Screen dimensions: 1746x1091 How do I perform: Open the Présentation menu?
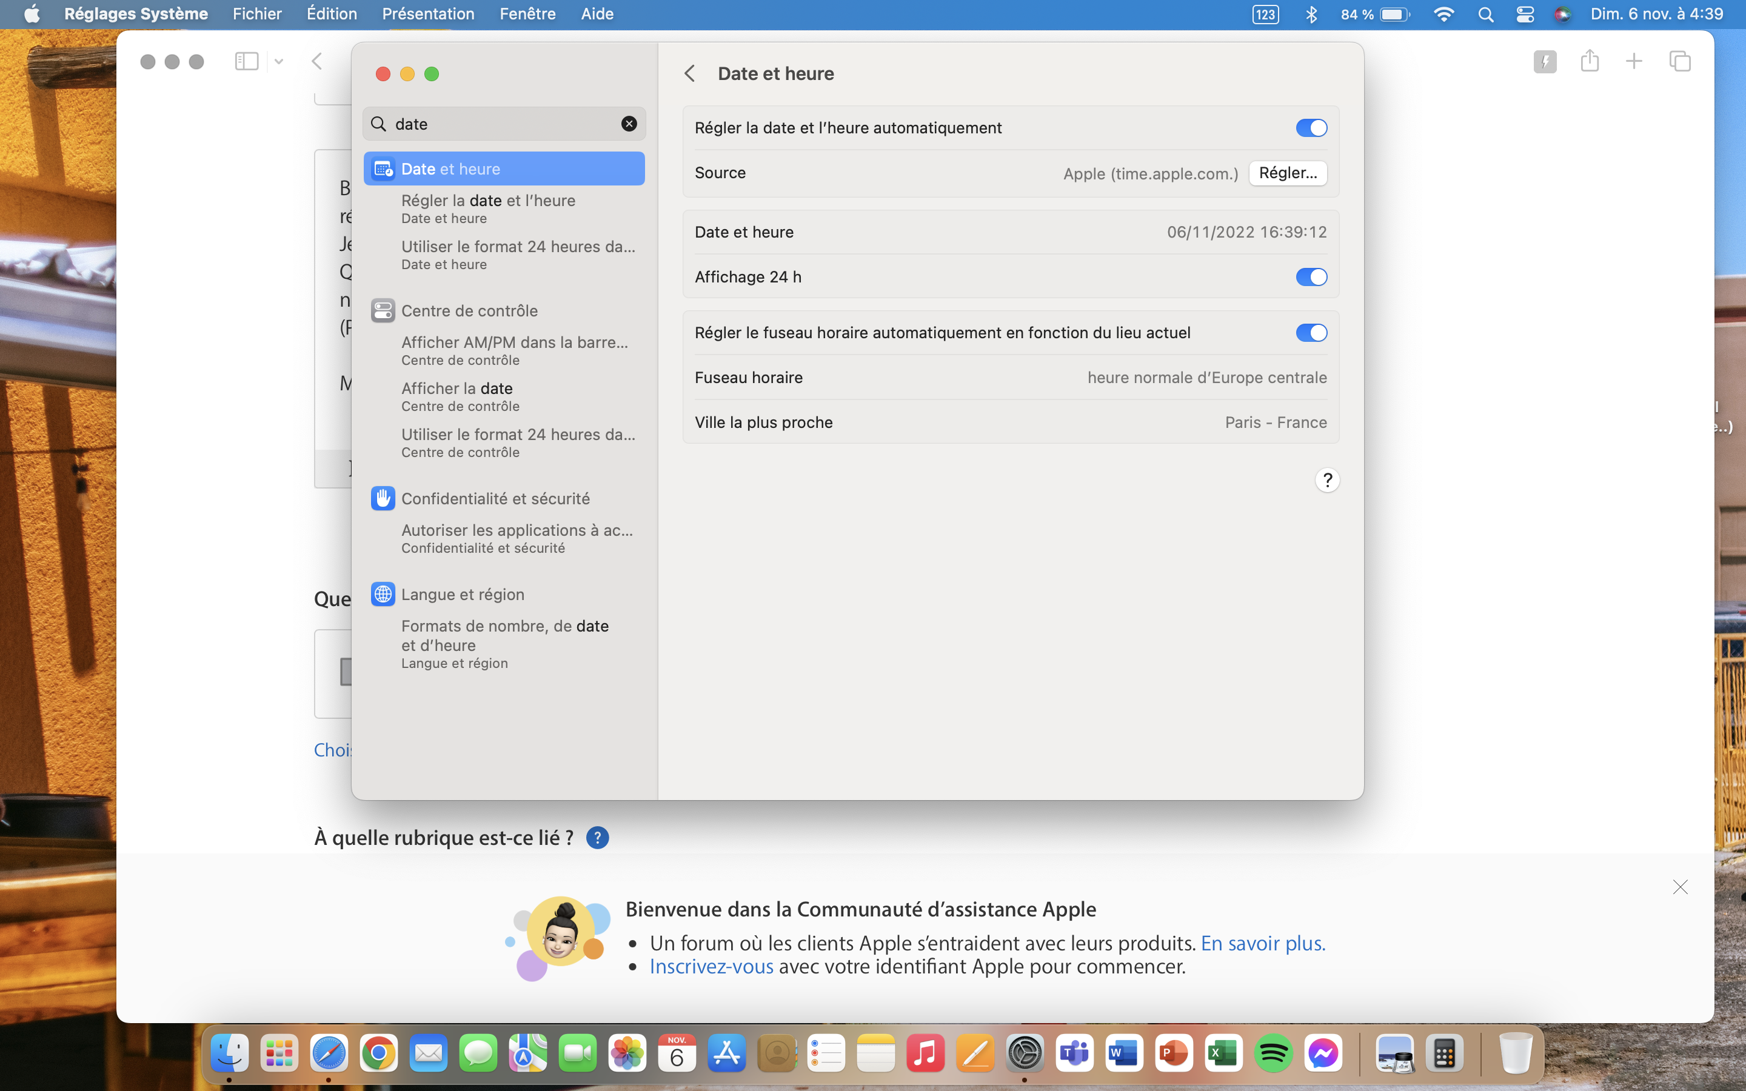pos(428,15)
